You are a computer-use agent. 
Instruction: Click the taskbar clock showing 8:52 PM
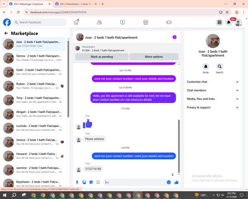point(232,195)
